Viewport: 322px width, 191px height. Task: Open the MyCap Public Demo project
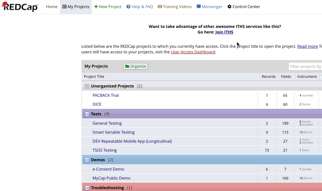pyautogui.click(x=111, y=178)
